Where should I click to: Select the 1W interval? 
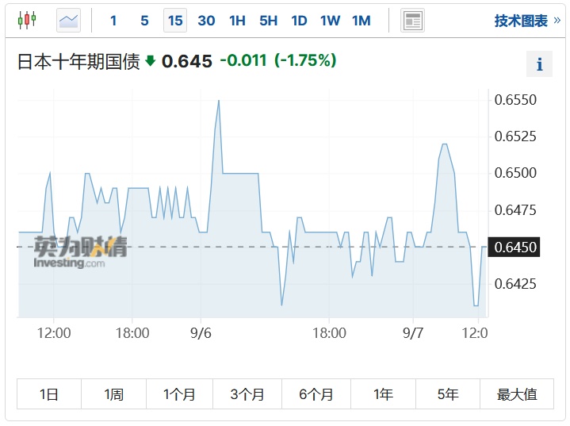point(330,21)
